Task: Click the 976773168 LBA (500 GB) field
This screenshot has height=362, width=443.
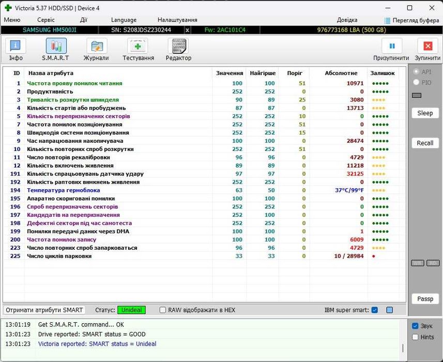Action: point(352,30)
